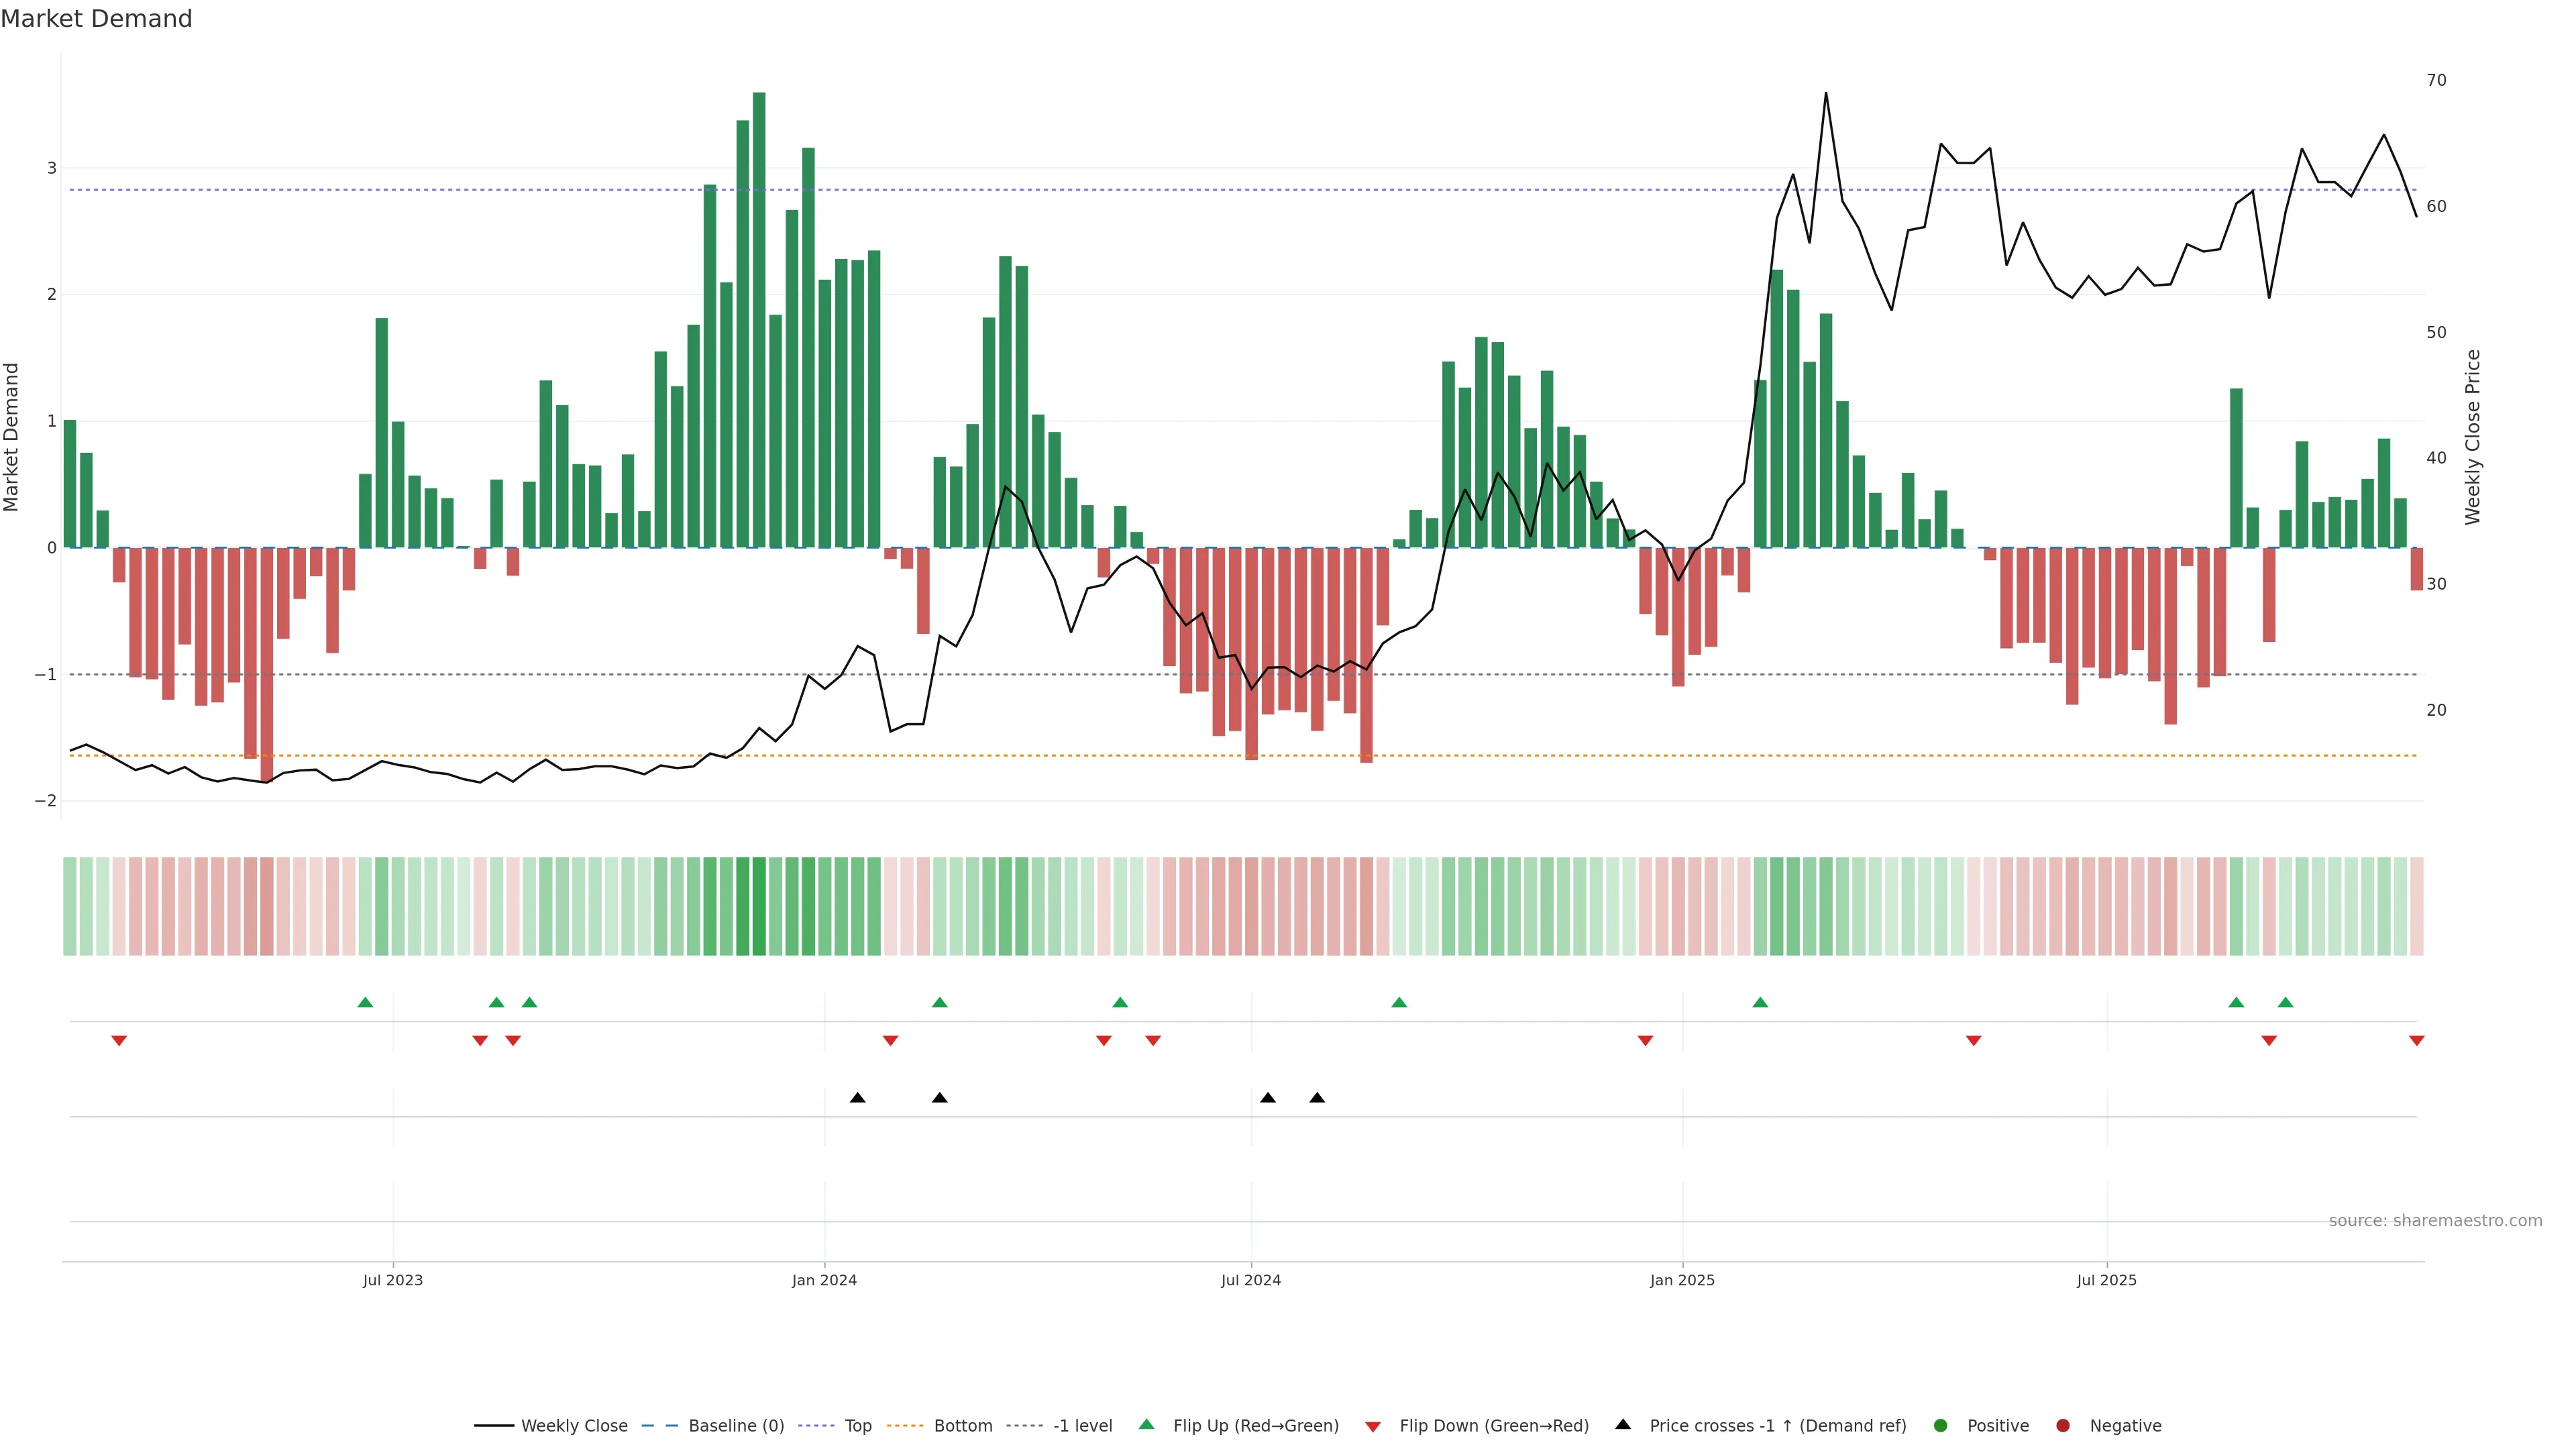The image size is (2576, 1449).
Task: Click the Jul 2024 x-axis label
Action: click(1250, 1280)
